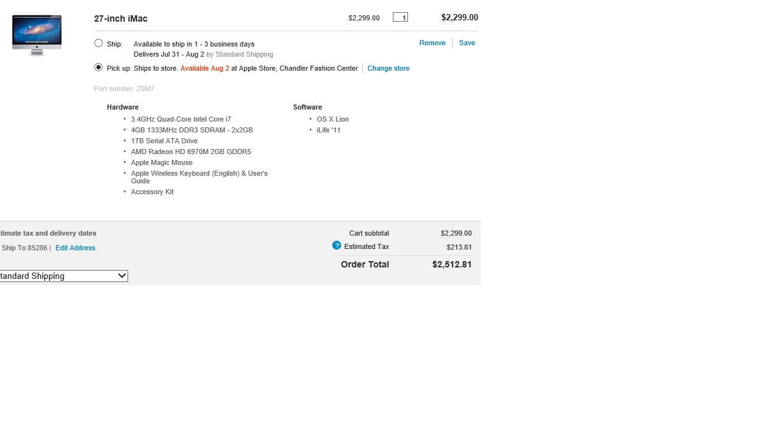783x440 pixels.
Task: Click the Available Aug 2 text
Action: [x=205, y=69]
